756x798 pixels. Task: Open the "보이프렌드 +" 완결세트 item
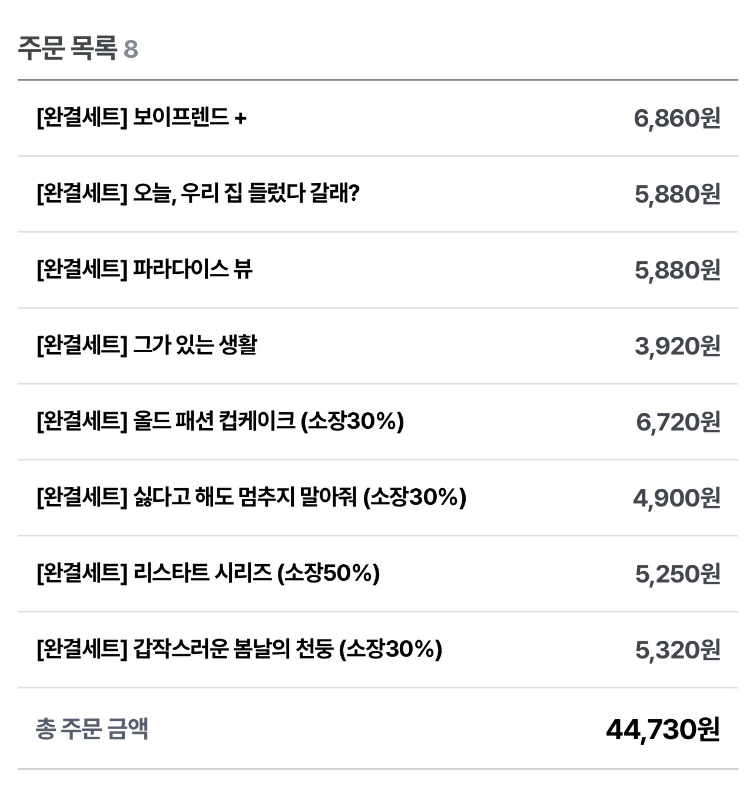[x=141, y=118]
